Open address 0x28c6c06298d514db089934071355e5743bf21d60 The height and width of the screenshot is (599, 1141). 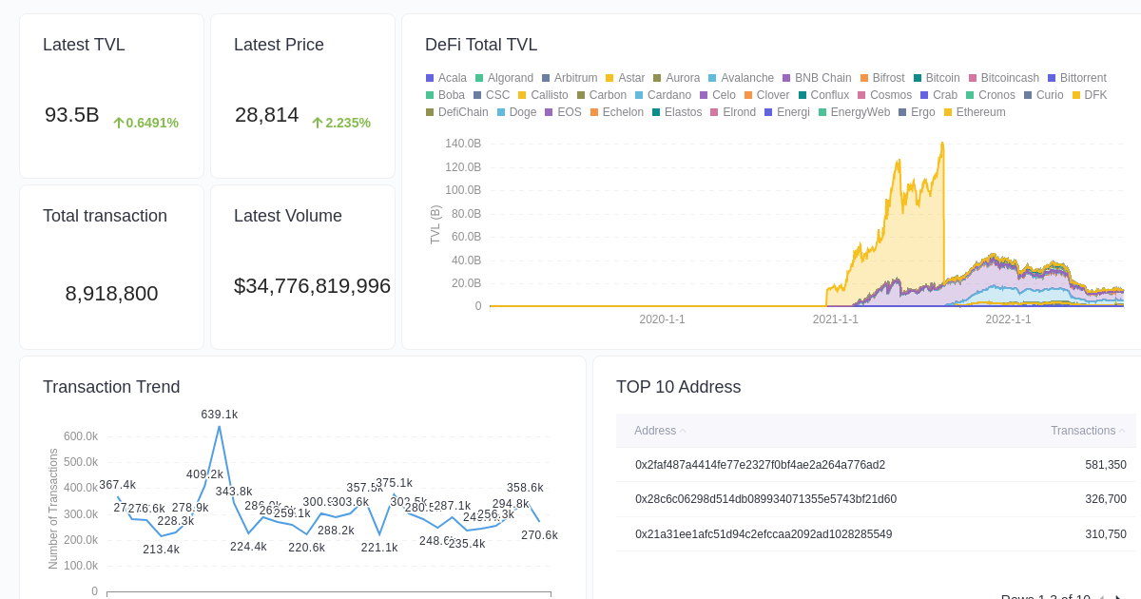pos(763,499)
